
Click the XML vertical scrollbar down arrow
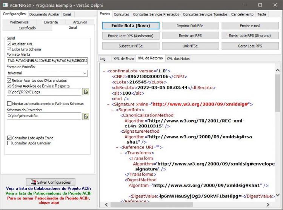(x=278, y=195)
